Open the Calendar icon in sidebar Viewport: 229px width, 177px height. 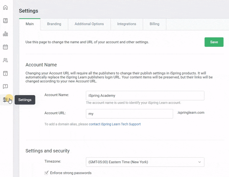tap(5, 47)
